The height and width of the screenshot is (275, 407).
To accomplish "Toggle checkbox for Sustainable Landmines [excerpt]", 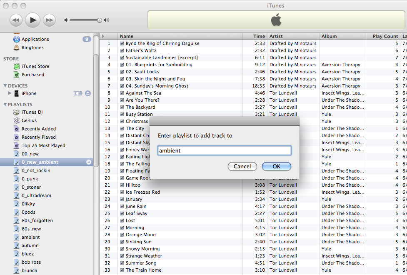I will [x=122, y=57].
